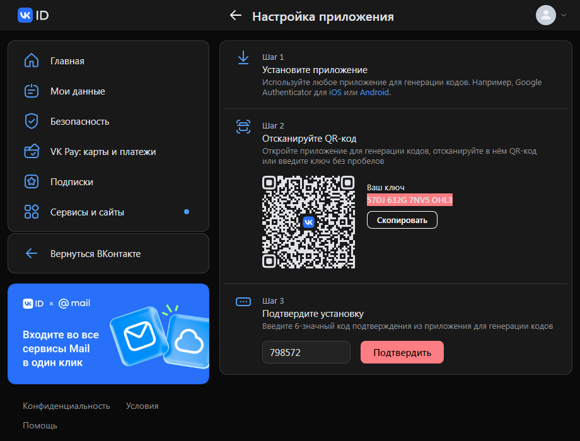Click the envelope icon in the banner
This screenshot has width=580, height=441.
[139, 336]
